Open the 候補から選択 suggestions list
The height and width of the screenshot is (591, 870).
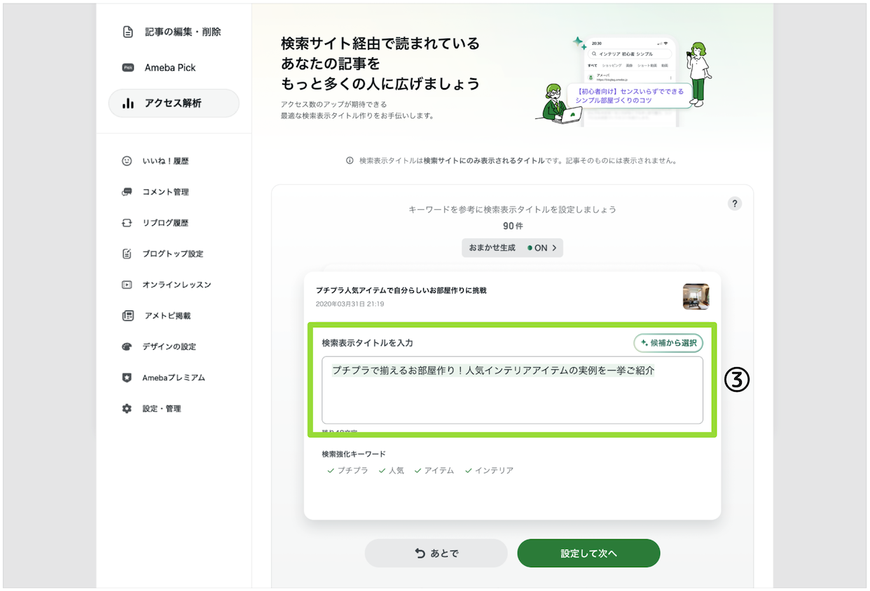[x=668, y=343]
